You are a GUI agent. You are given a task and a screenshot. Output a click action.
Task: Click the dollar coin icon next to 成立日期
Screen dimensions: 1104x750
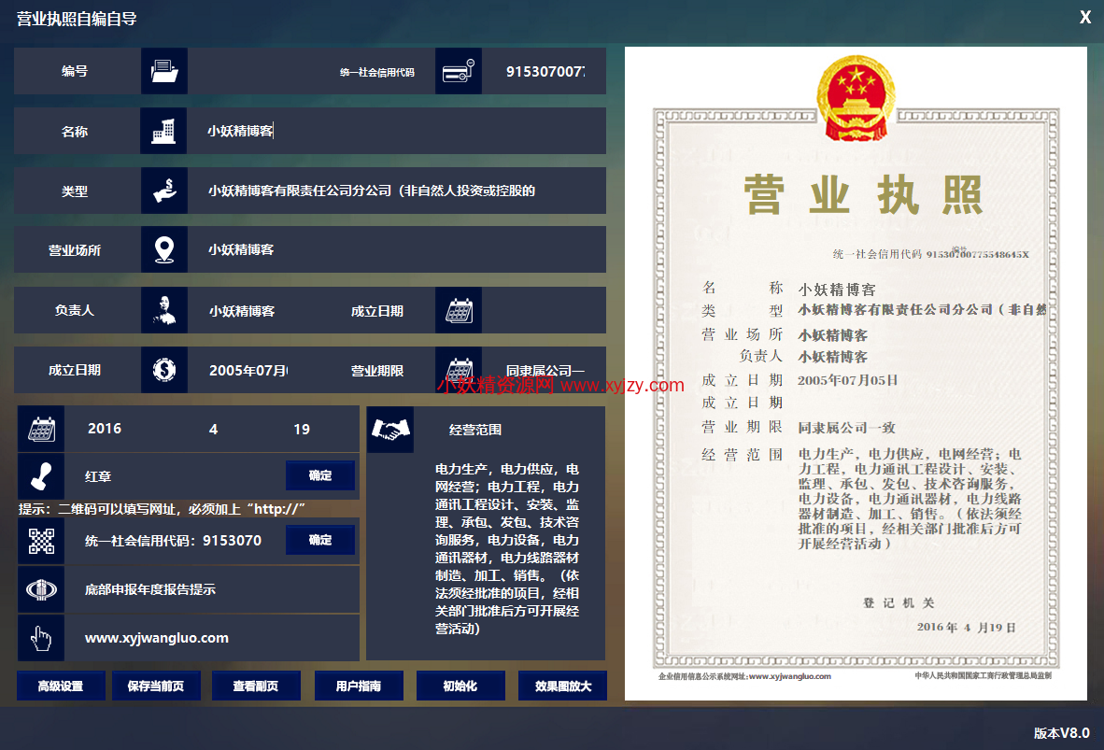[164, 370]
